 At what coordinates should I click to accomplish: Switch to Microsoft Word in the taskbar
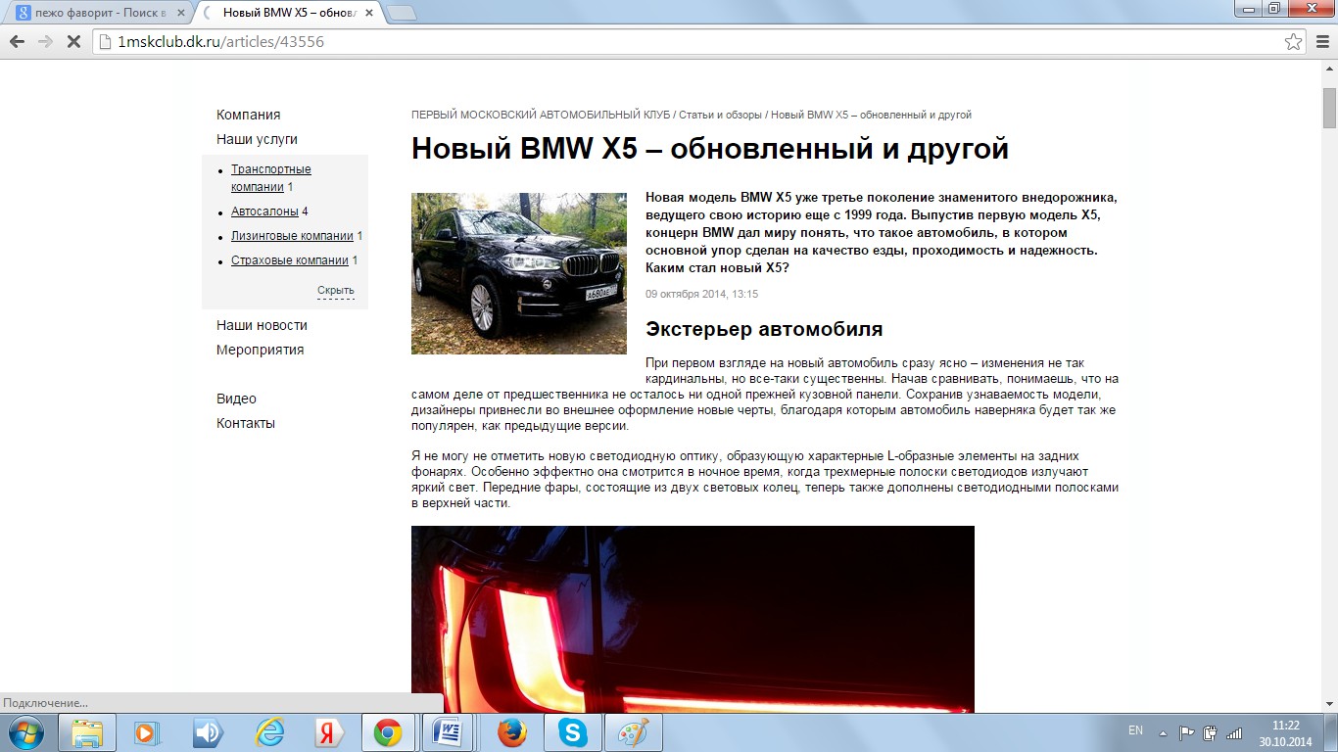pos(449,732)
